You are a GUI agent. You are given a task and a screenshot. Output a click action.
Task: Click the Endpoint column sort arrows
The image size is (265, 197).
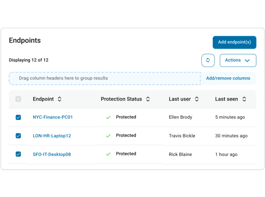click(x=60, y=99)
